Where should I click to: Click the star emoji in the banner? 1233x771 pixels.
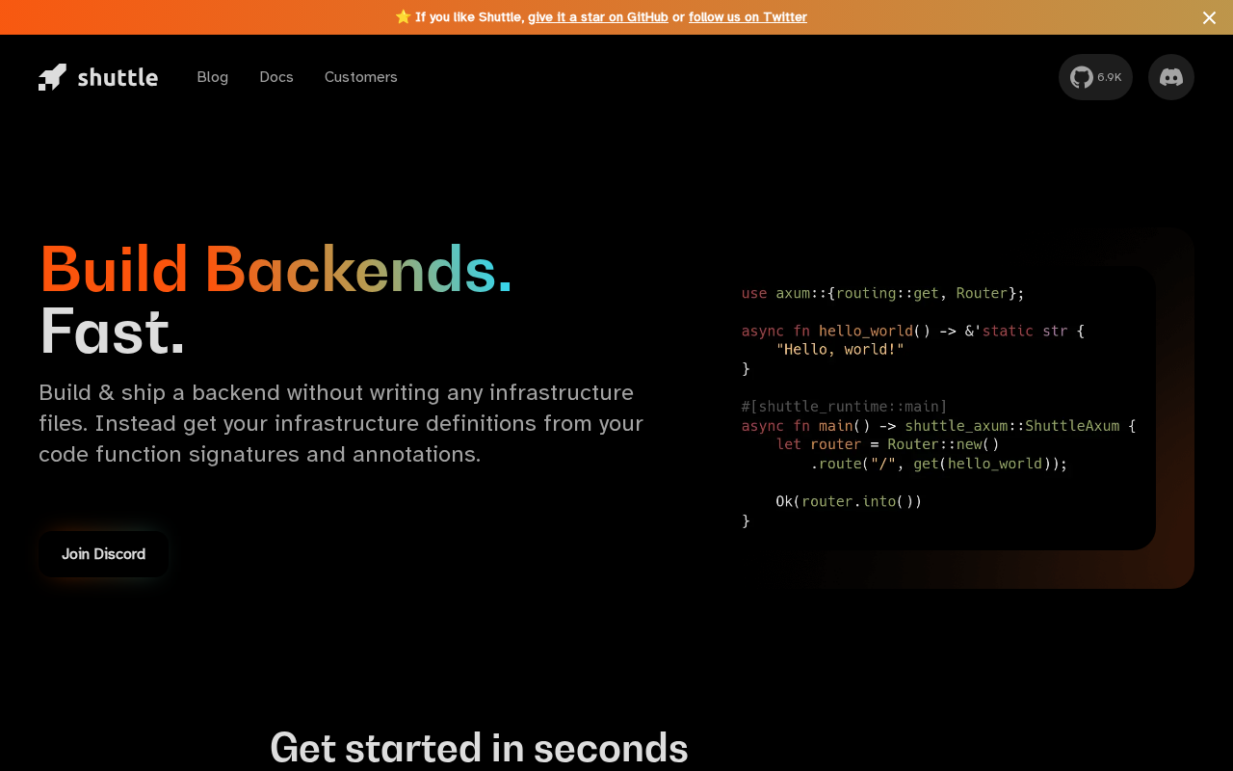point(403,16)
